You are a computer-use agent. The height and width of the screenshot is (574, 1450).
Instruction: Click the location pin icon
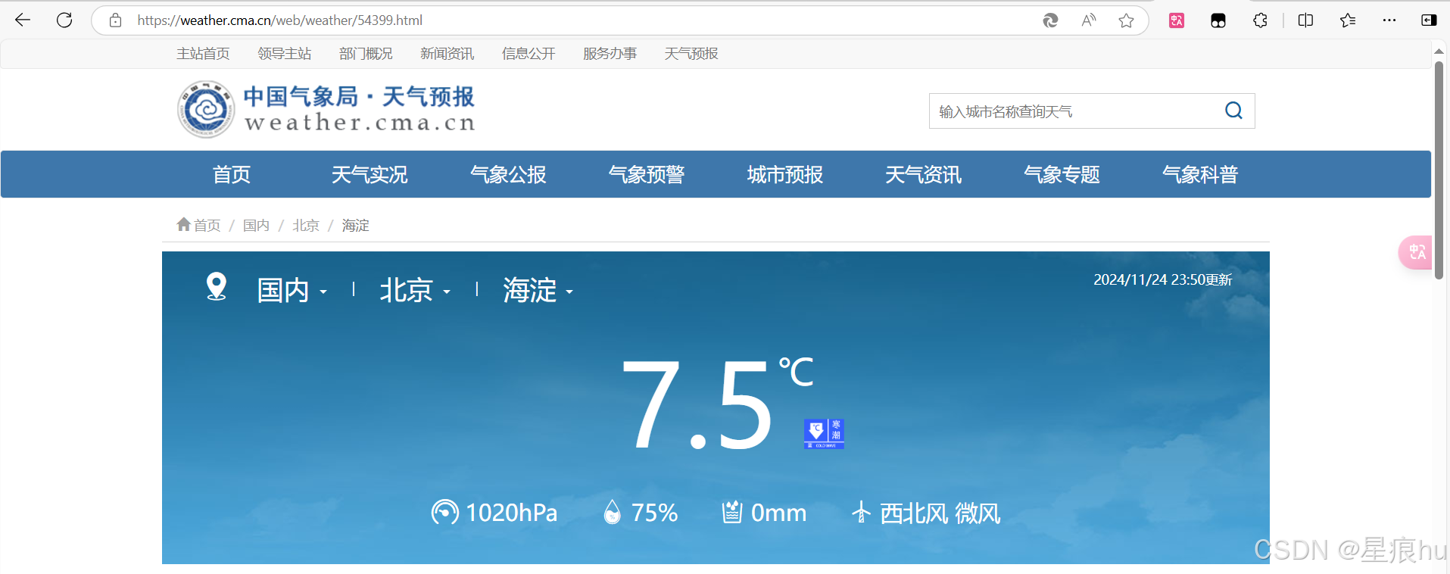(217, 286)
